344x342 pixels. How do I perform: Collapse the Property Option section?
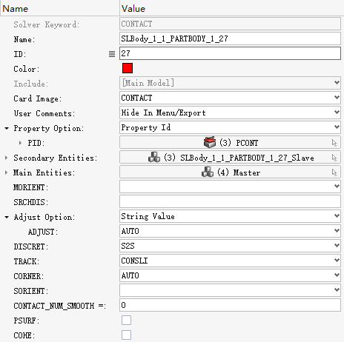(x=7, y=128)
